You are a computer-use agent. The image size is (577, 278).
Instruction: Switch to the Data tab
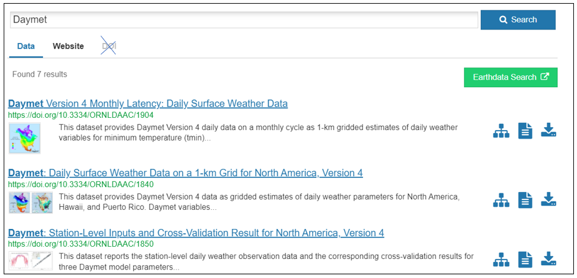(x=26, y=47)
